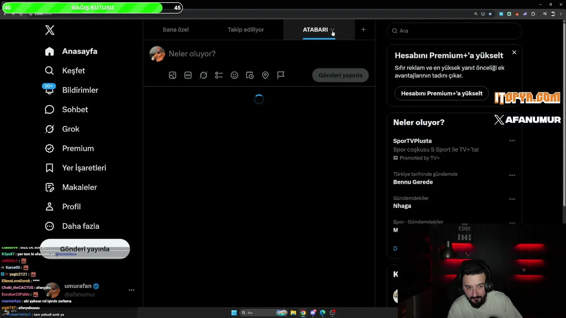Open the Windows Start menu
Screen dimensions: 566x318
pyautogui.click(x=234, y=313)
